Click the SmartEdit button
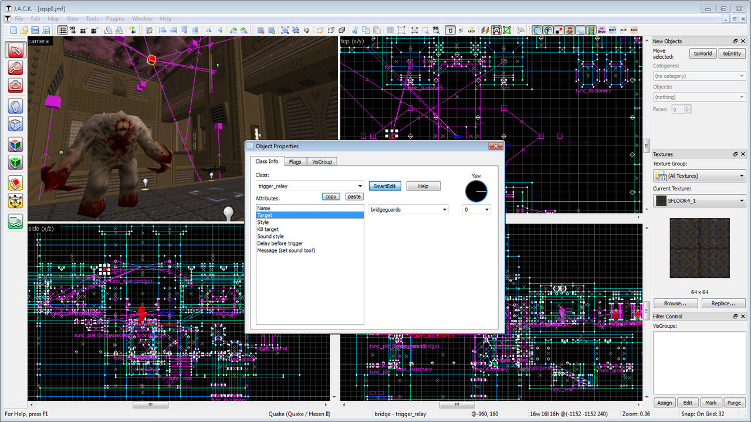Viewport: 751px width, 422px height. coord(385,186)
